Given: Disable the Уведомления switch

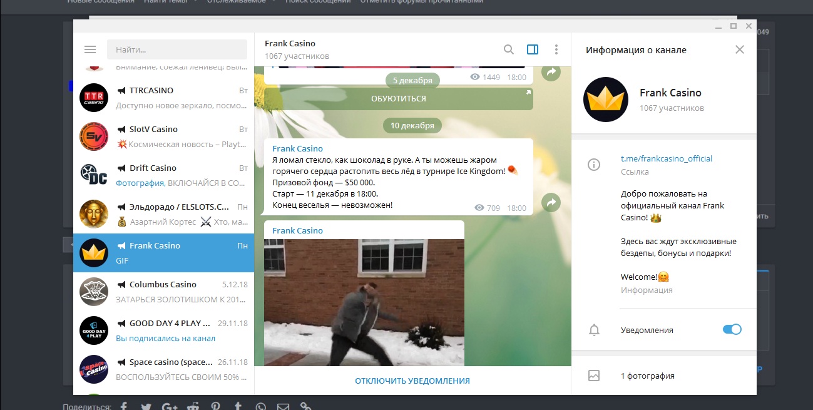Looking at the screenshot, I should pyautogui.click(x=732, y=329).
